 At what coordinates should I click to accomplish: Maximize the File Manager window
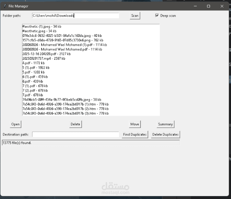[x=209, y=6]
